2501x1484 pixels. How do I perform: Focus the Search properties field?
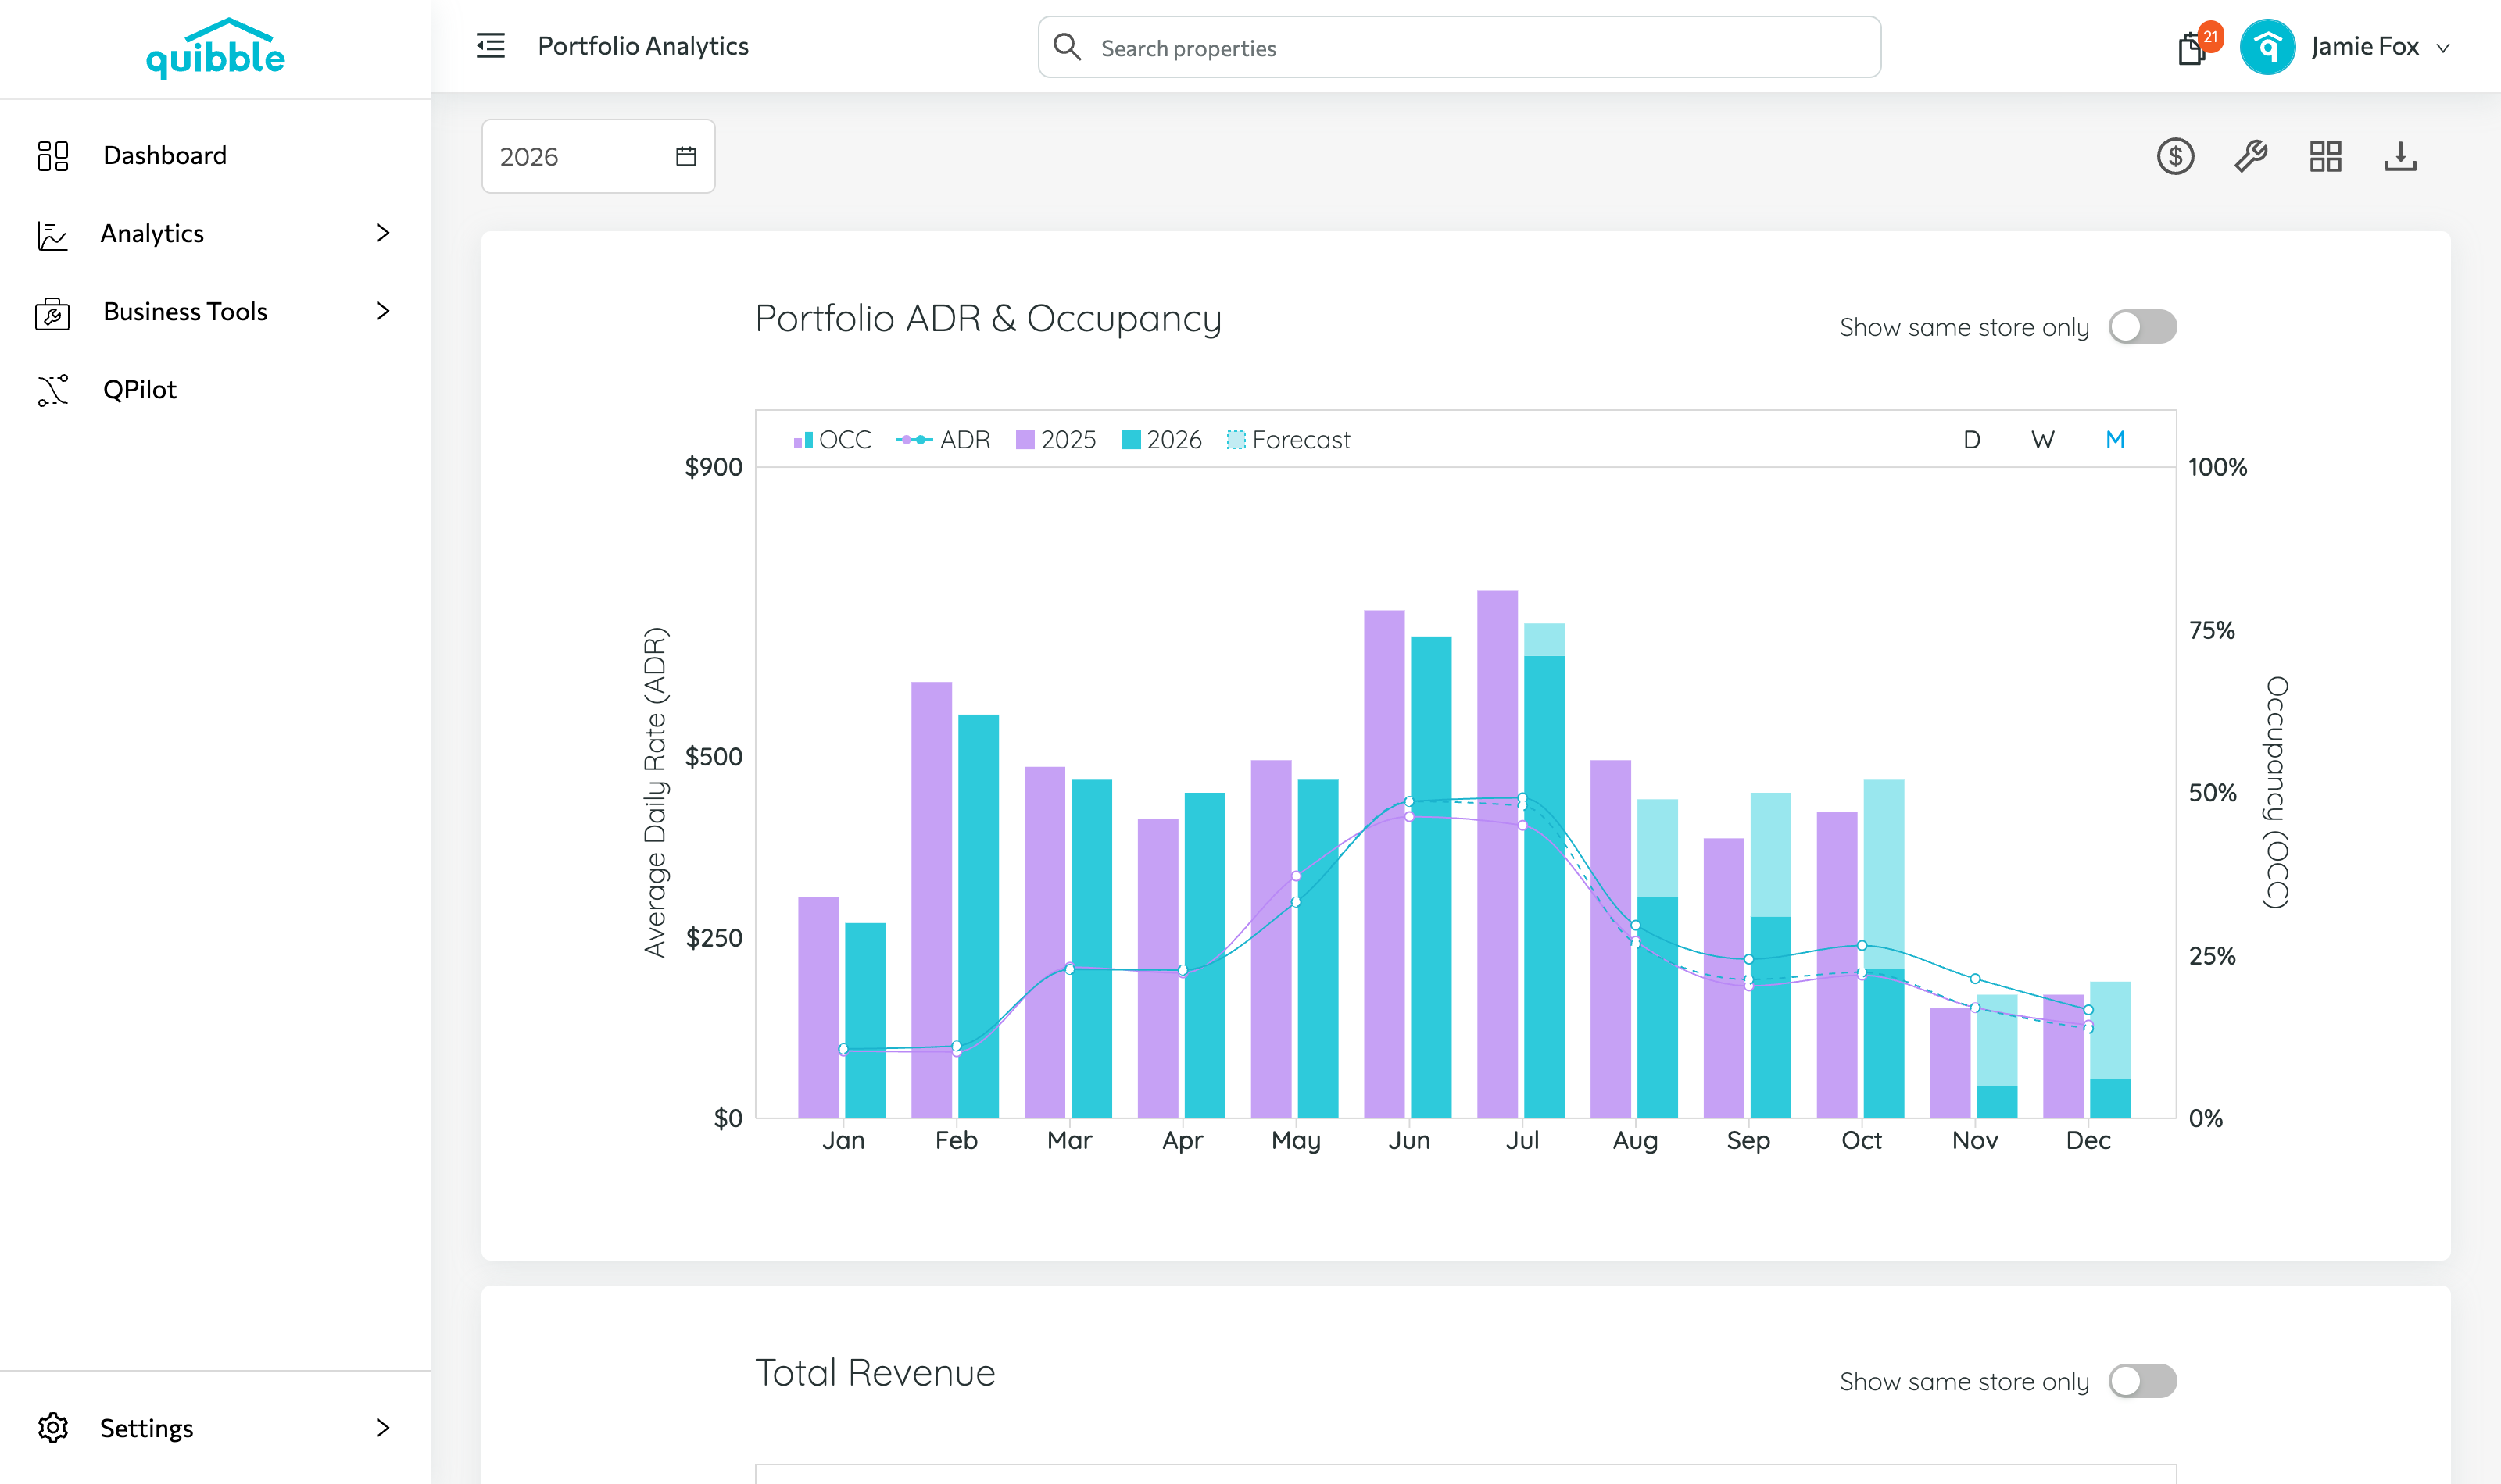coord(1460,47)
